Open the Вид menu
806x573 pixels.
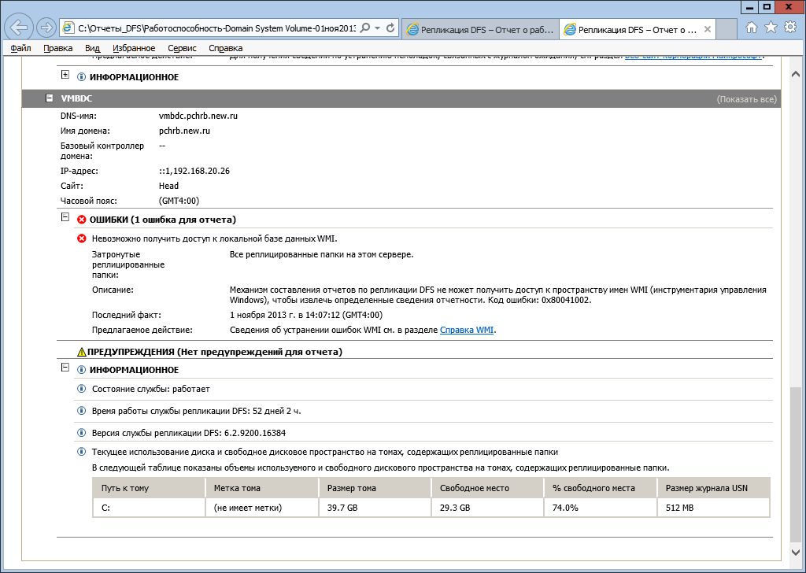(93, 48)
